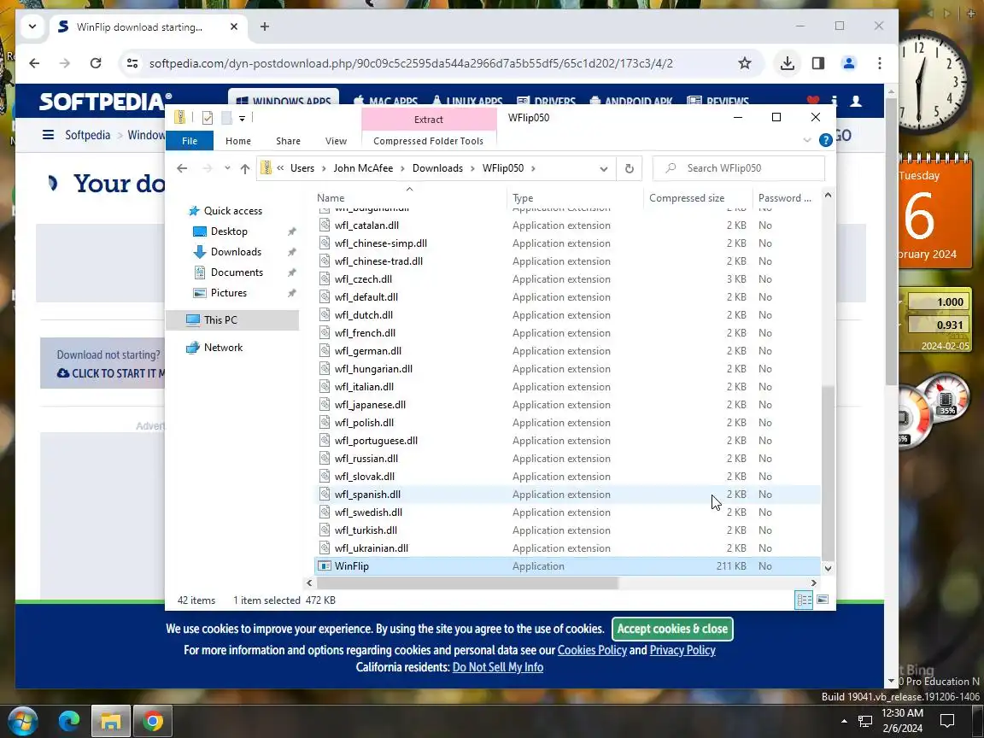Viewport: 984px width, 738px height.
Task: Expand the address bar history dropdown
Action: [x=604, y=168]
